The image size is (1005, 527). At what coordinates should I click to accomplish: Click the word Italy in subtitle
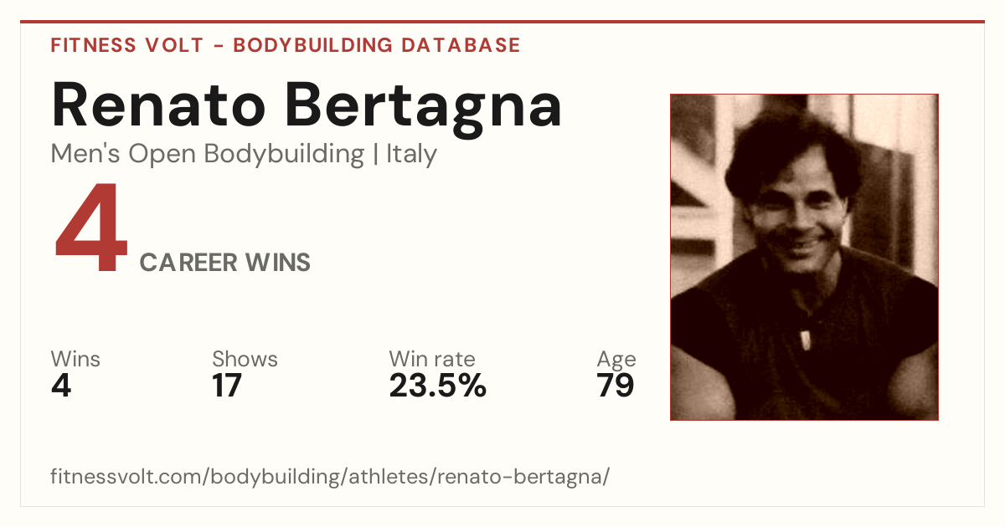(411, 155)
